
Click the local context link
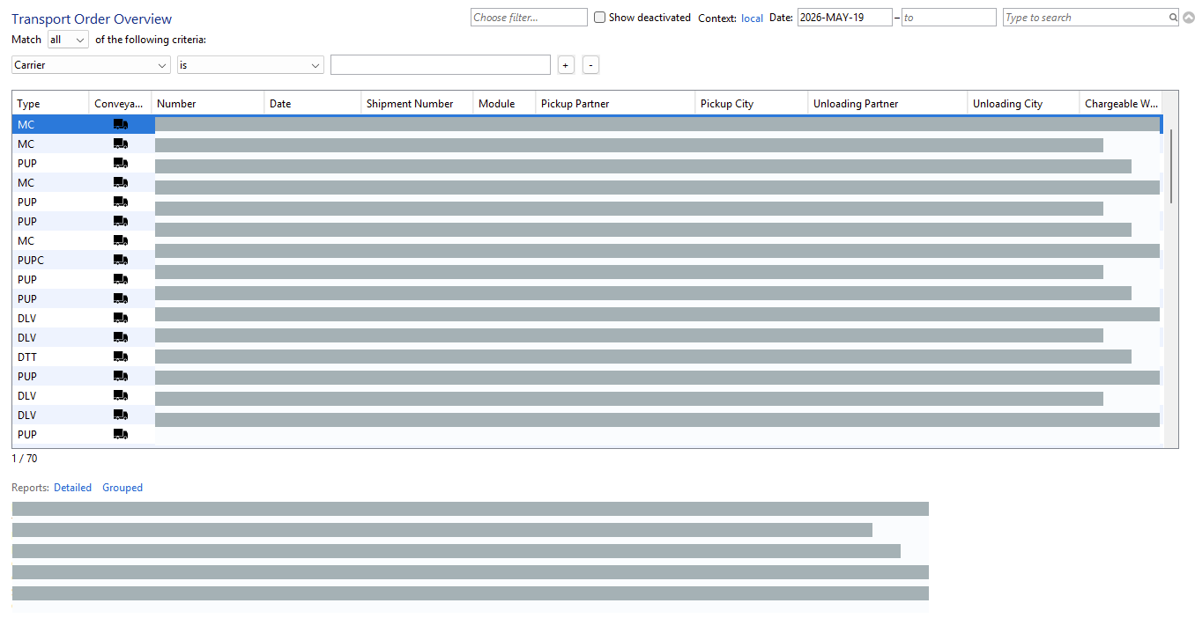(x=752, y=18)
